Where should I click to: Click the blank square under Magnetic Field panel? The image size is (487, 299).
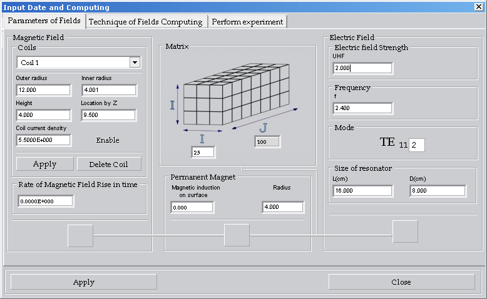pos(80,235)
